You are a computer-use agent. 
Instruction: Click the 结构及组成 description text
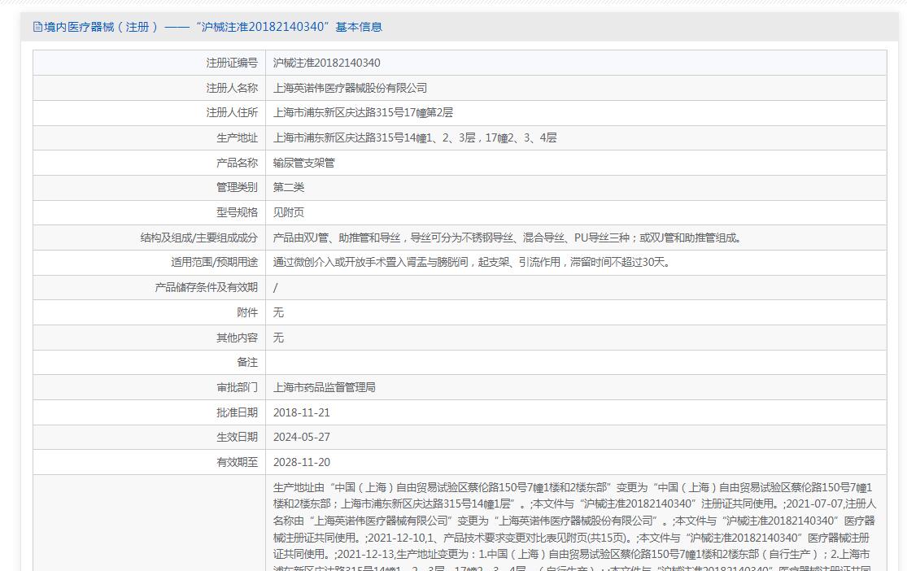pyautogui.click(x=508, y=238)
